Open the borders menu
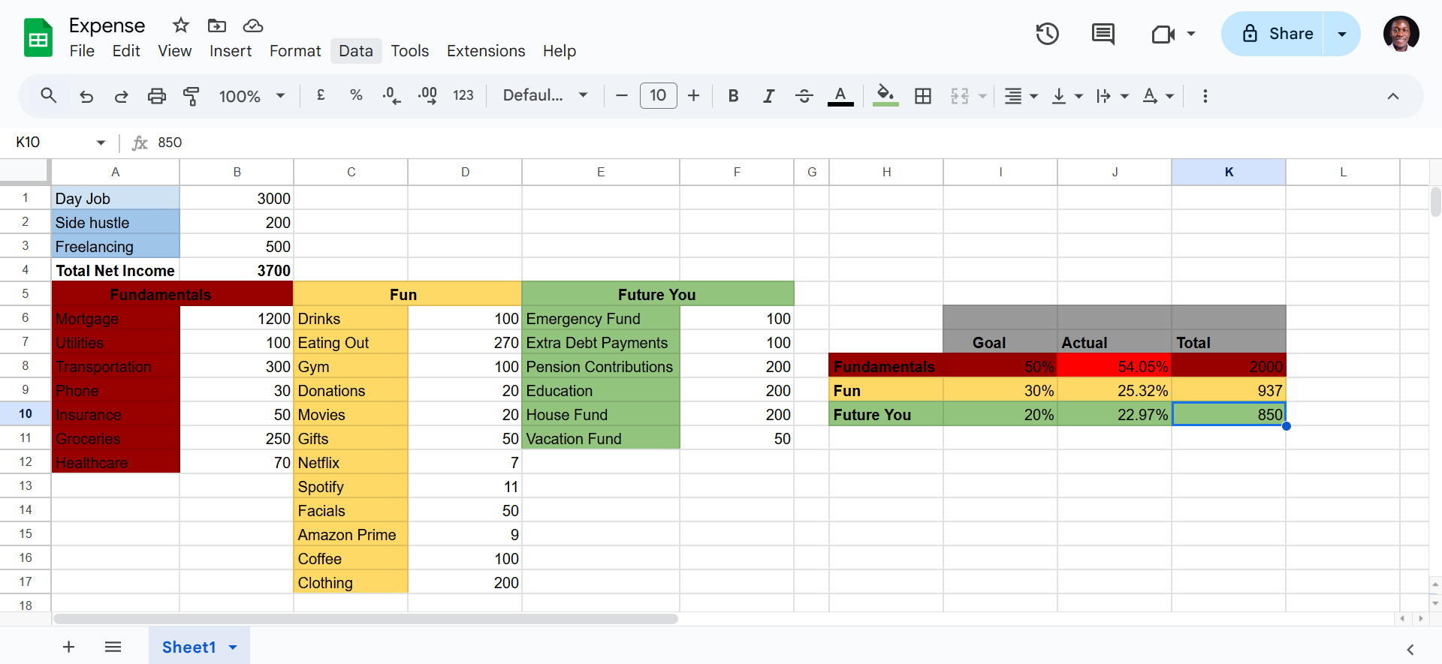This screenshot has height=664, width=1442. (923, 96)
